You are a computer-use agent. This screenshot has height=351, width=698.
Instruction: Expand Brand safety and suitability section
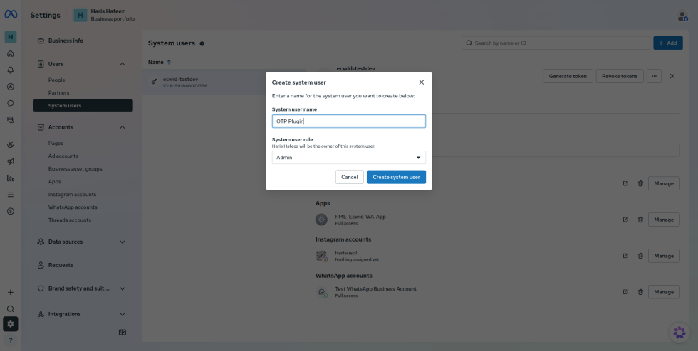(123, 288)
